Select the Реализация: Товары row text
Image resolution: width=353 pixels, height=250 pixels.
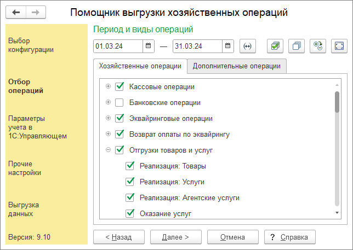(x=173, y=166)
